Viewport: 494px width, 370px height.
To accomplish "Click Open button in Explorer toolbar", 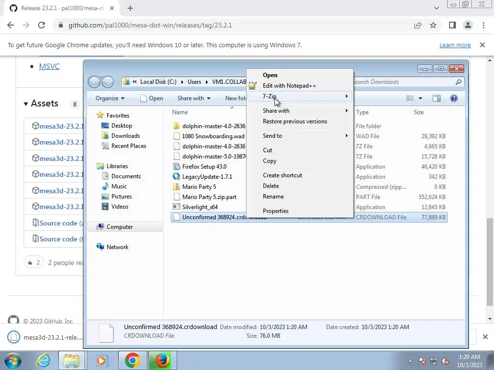I will point(151,98).
